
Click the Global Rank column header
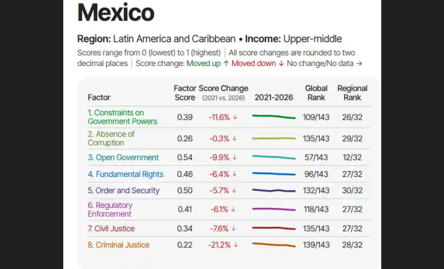(316, 93)
